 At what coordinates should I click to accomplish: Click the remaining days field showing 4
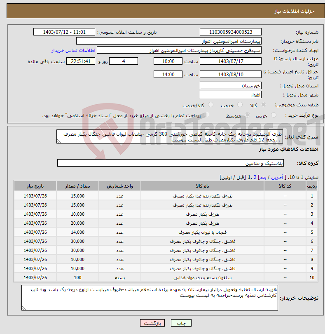tap(124, 61)
